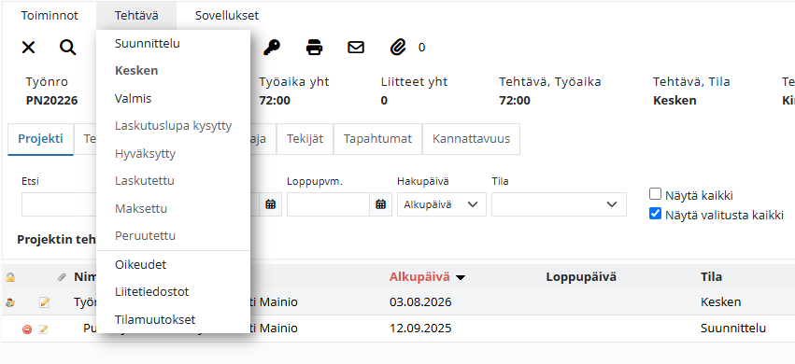The height and width of the screenshot is (364, 795).
Task: Uncheck Näytä valitusta kaikki checkbox
Action: [x=656, y=214]
